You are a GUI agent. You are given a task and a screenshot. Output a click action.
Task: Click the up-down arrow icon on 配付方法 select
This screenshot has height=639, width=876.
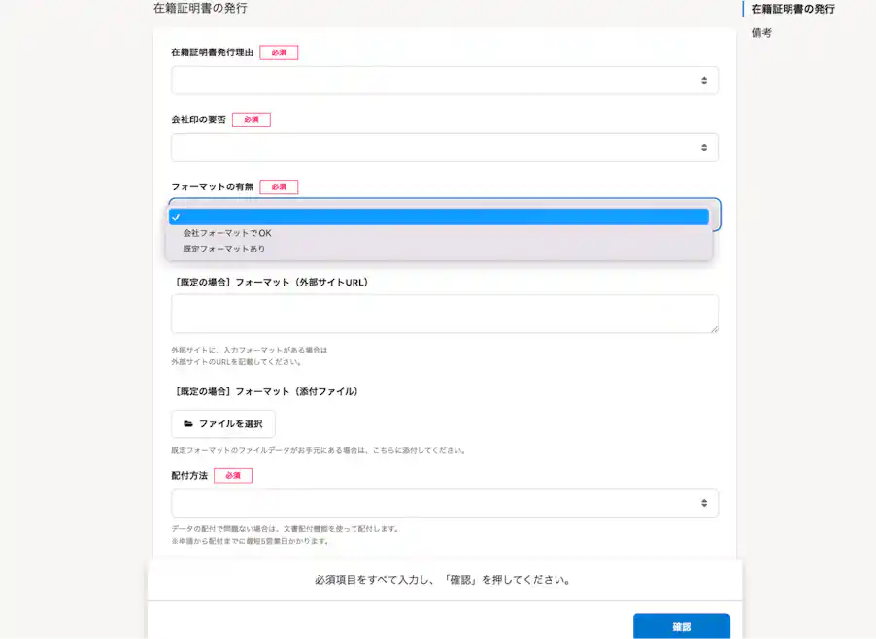[x=705, y=503]
